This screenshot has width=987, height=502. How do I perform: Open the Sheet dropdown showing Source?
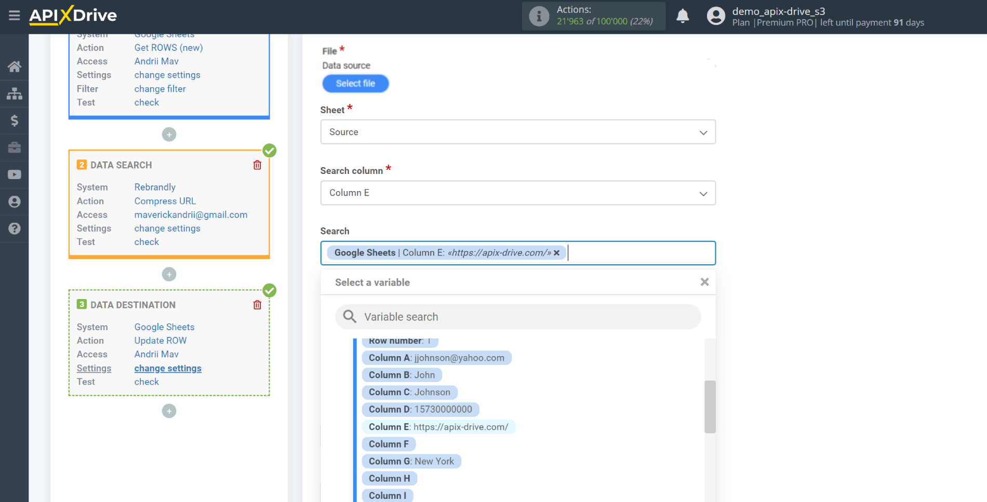pos(518,132)
